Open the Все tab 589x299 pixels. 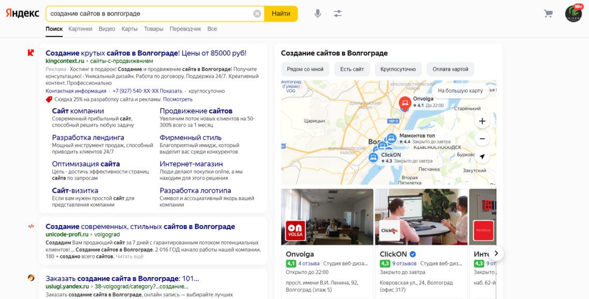point(212,29)
